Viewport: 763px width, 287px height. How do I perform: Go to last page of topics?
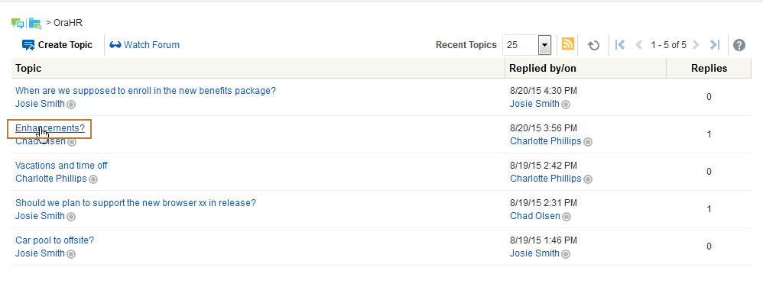tap(714, 45)
